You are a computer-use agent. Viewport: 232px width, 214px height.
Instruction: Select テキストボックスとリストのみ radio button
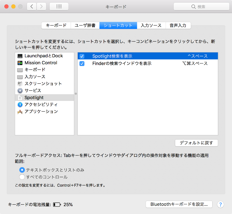pos(22,170)
